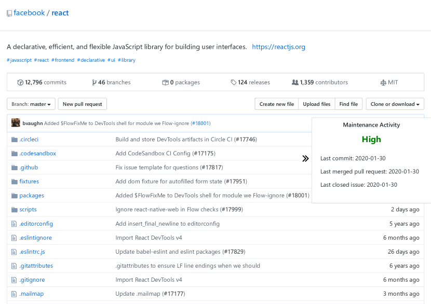The height and width of the screenshot is (304, 431).
Task: Open the fixtures folder
Action: (x=29, y=182)
